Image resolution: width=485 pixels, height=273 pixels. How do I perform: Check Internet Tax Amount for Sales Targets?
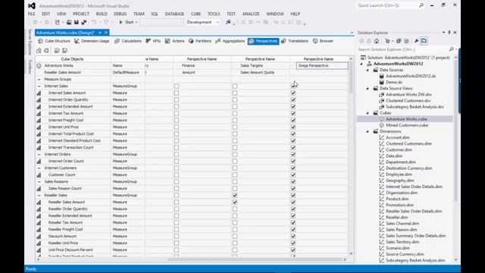tap(235, 113)
